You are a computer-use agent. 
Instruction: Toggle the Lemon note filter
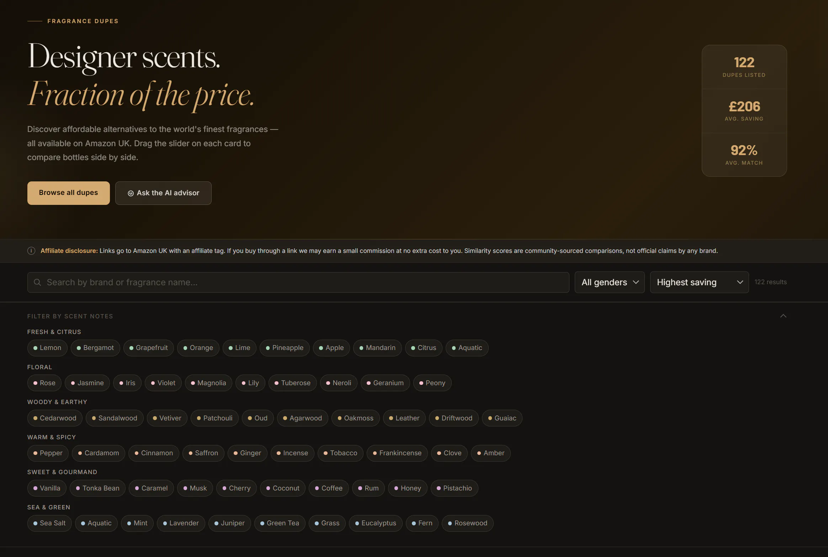(x=47, y=348)
